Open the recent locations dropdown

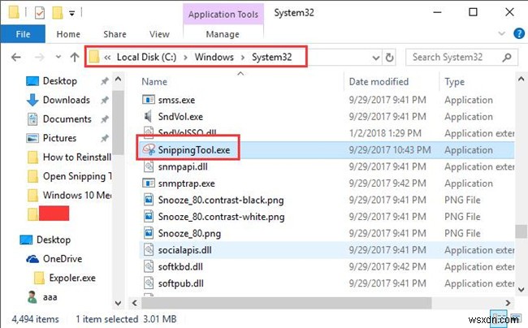(58, 57)
